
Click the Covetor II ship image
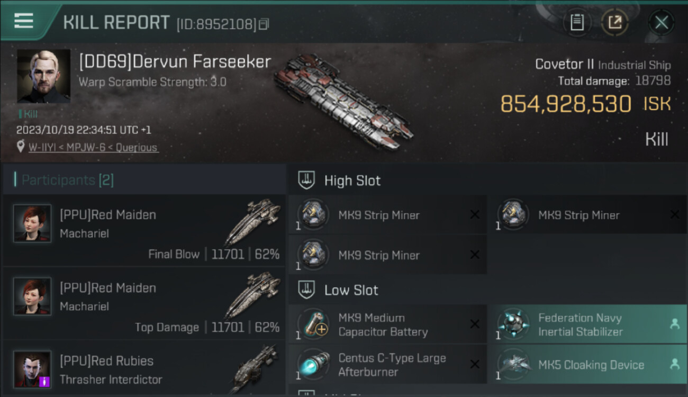pyautogui.click(x=343, y=100)
